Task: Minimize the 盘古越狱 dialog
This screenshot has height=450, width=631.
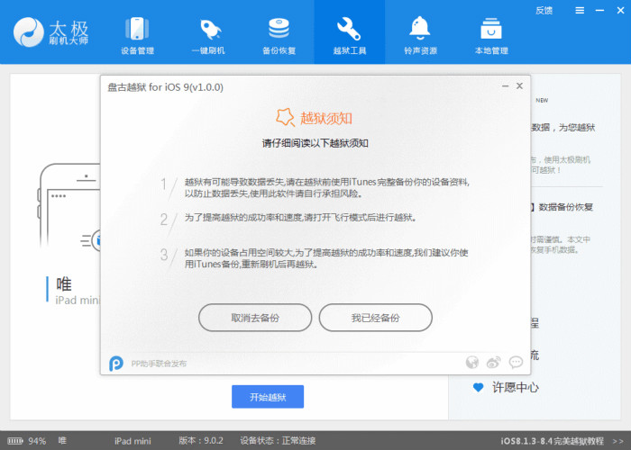Action: tap(506, 86)
